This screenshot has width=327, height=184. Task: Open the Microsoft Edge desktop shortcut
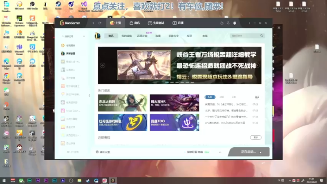pyautogui.click(x=6, y=64)
